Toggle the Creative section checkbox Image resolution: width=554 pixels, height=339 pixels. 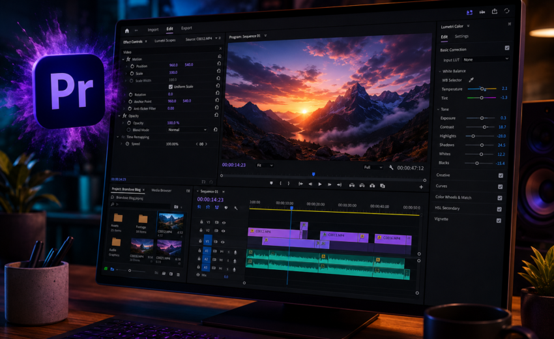[501, 175]
